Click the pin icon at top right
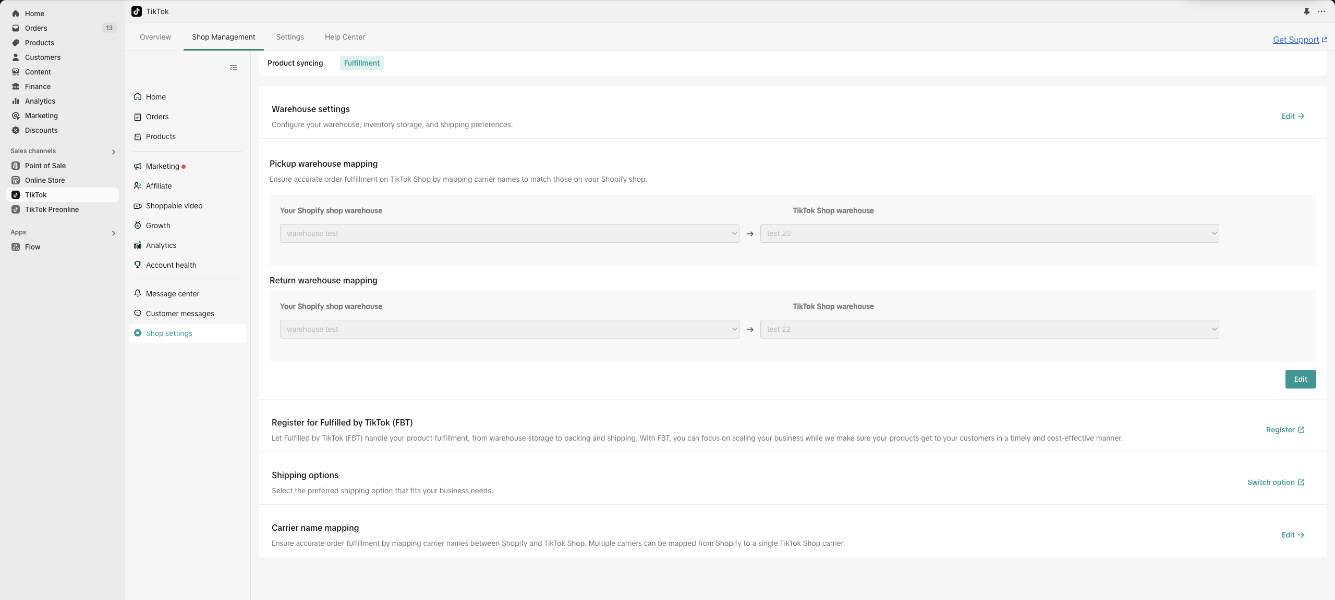1335x600 pixels. [x=1306, y=11]
